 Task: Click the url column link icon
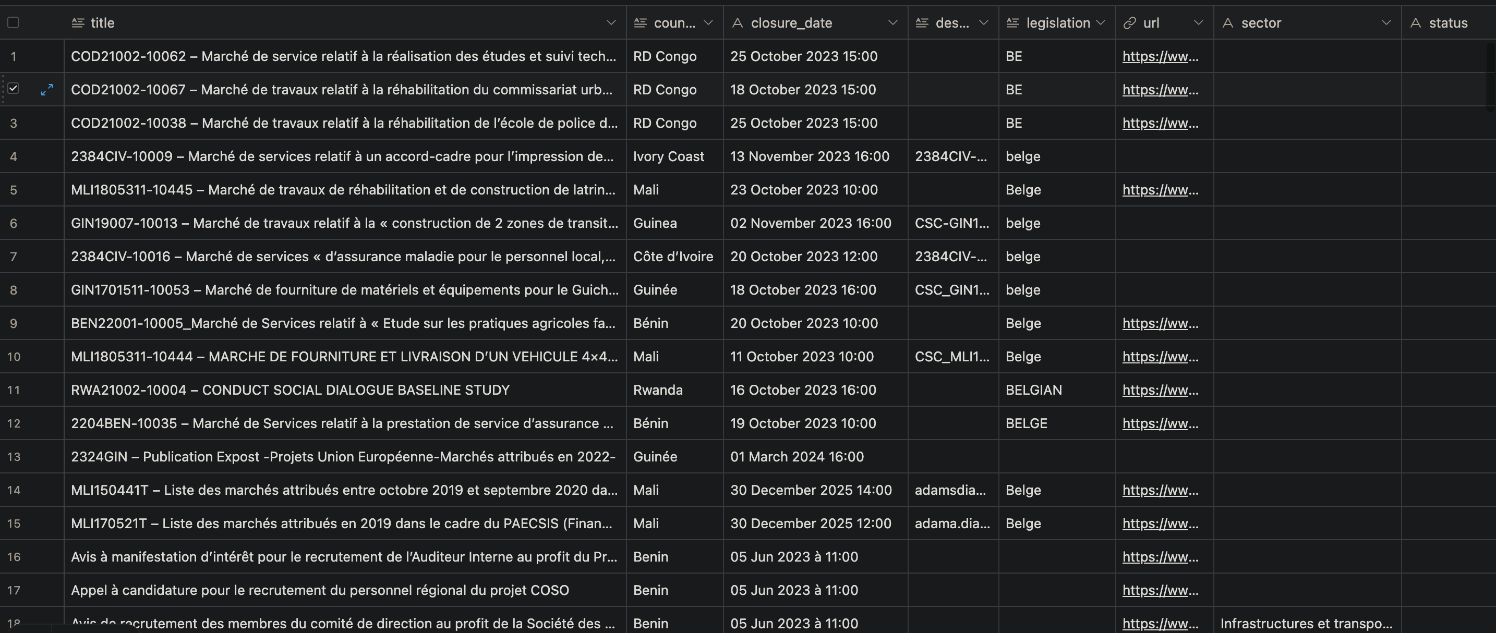pyautogui.click(x=1129, y=22)
